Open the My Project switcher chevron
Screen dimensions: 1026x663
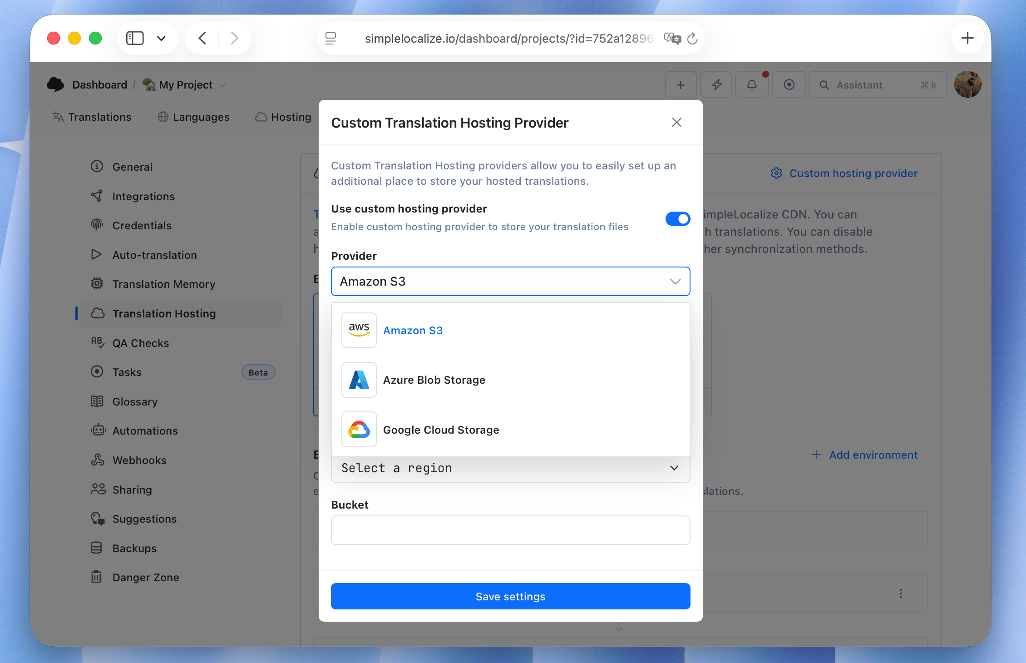point(222,84)
